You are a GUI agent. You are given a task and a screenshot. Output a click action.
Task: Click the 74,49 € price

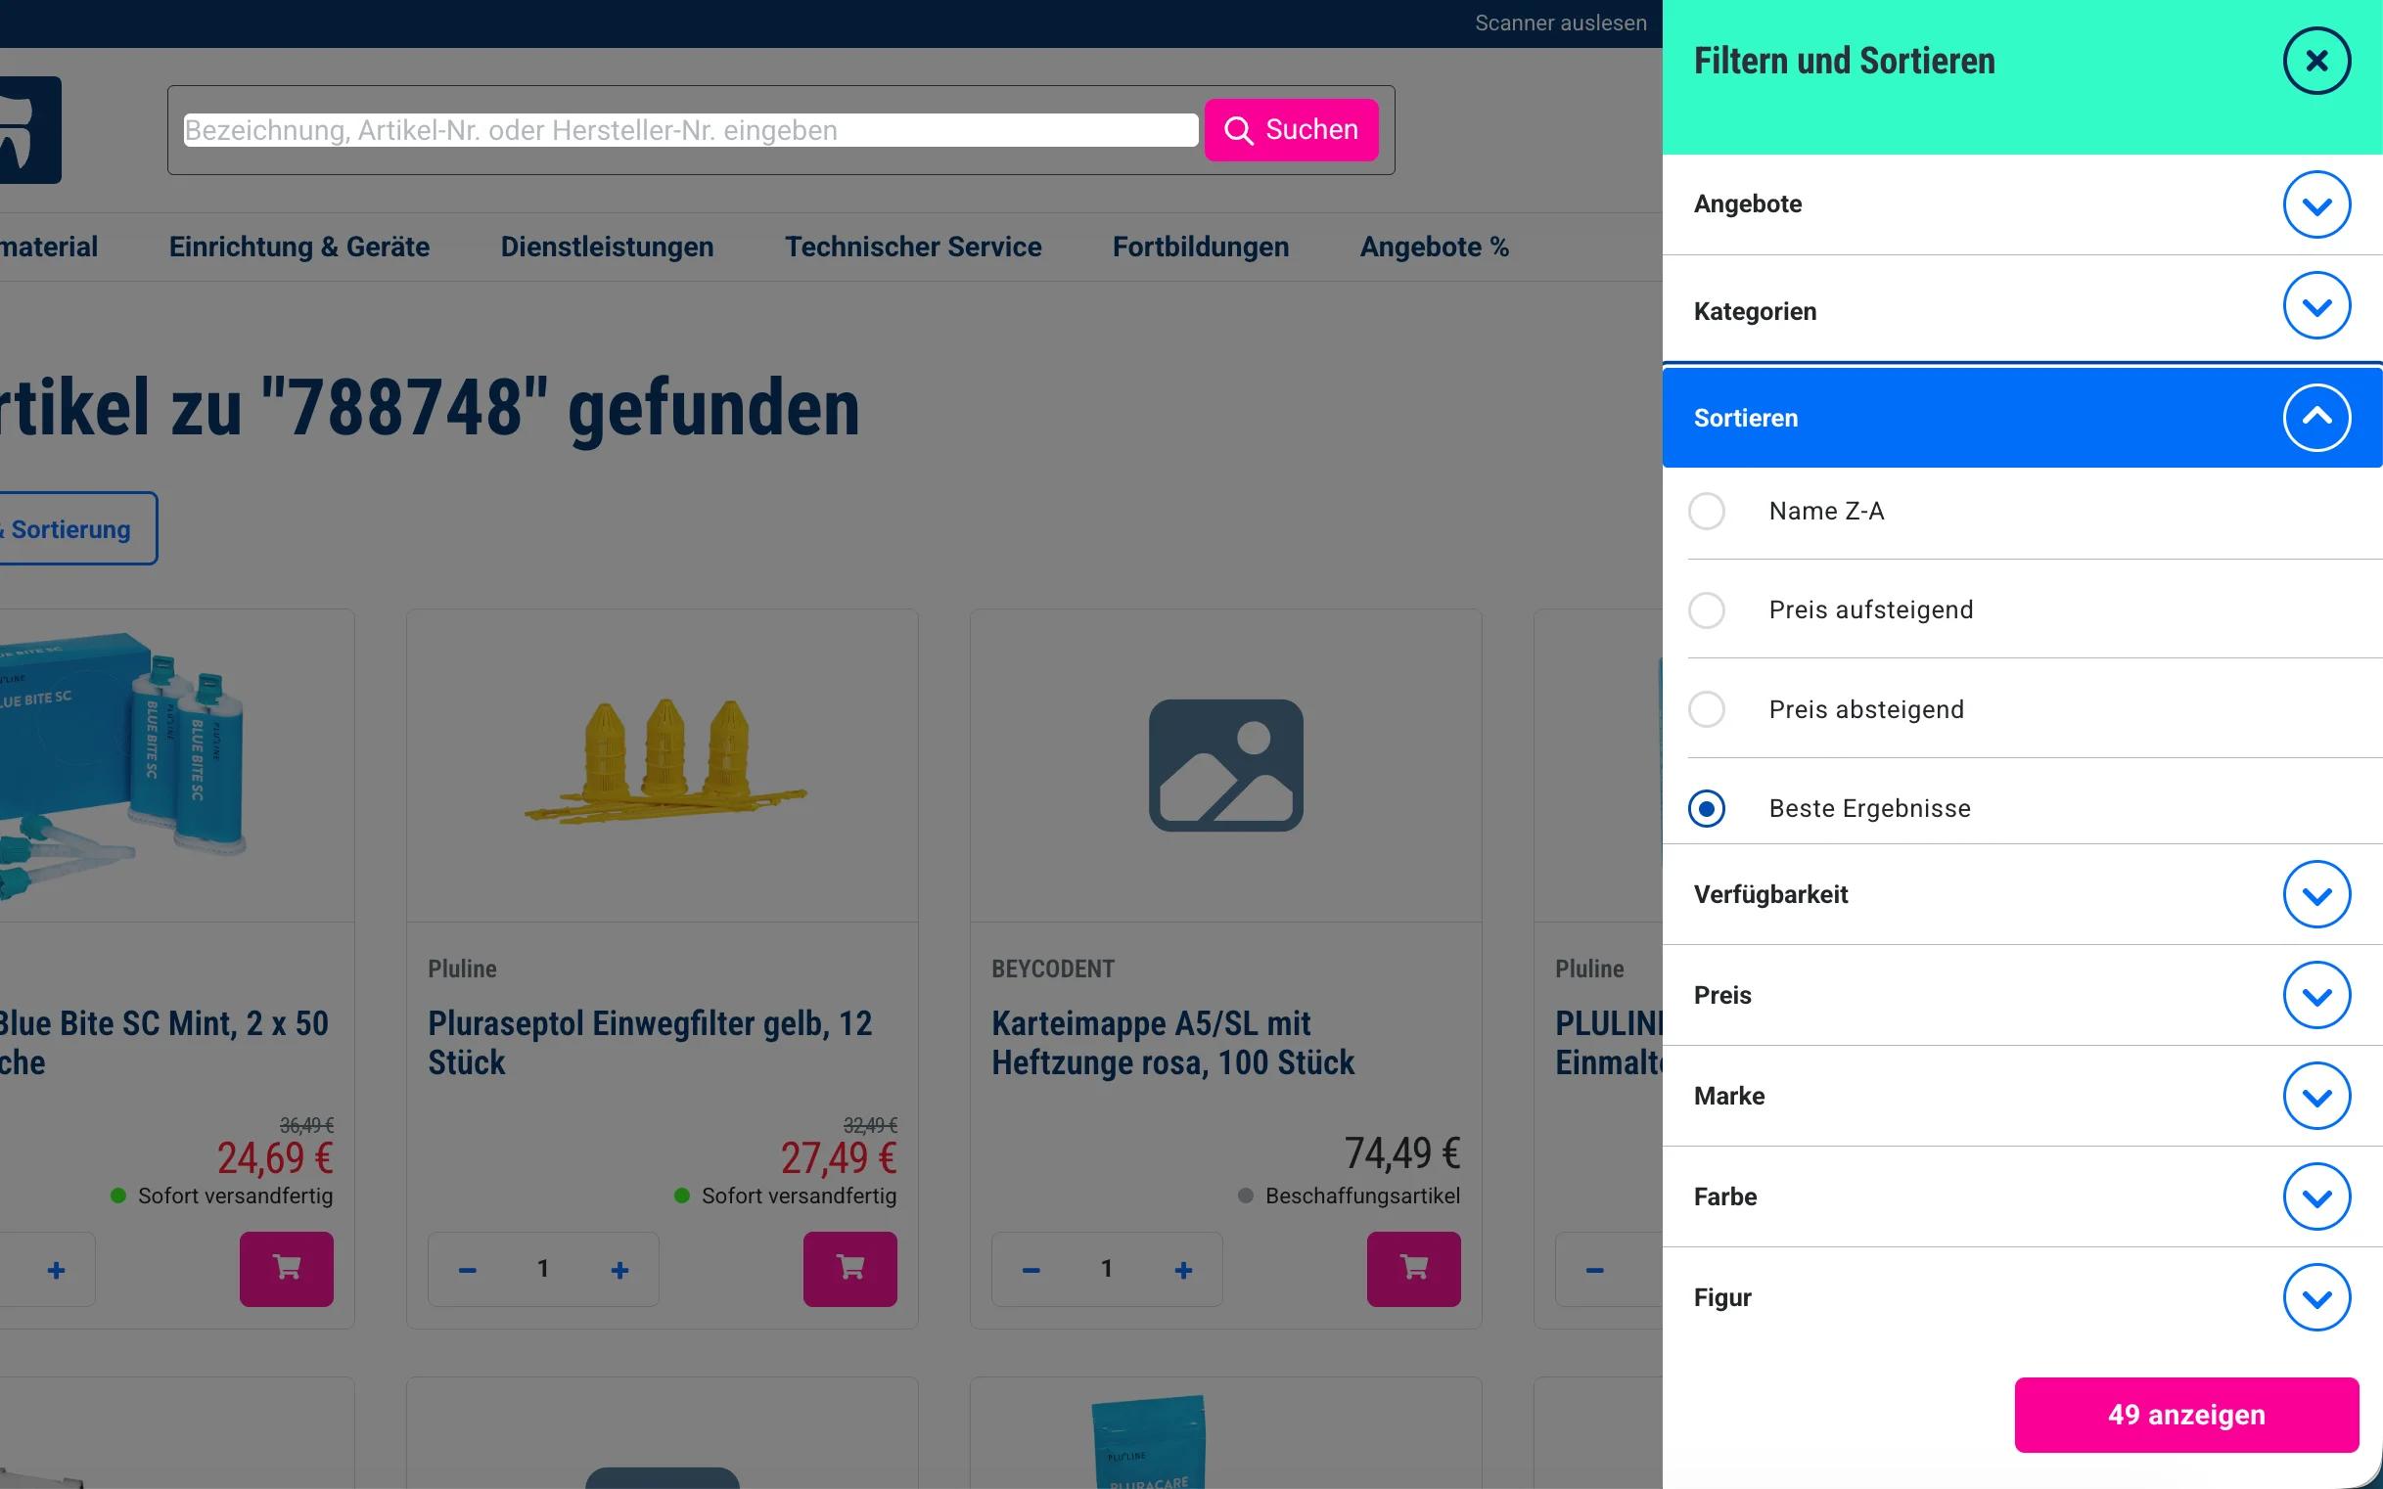point(1401,1153)
